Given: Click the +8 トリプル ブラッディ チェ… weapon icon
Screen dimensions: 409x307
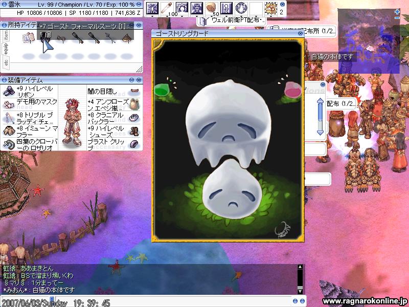Looking at the screenshot, I should [x=9, y=118].
